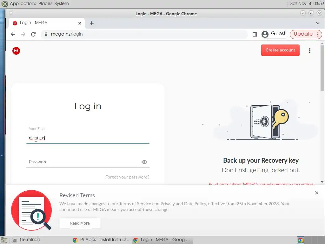
Task: Dismiss the Revised Terms banner
Action: pos(316,193)
